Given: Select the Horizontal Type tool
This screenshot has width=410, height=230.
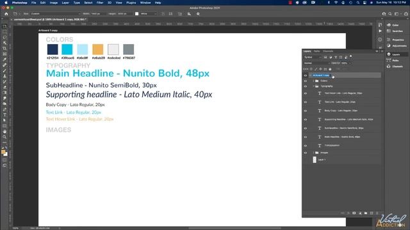Looking at the screenshot, I should pyautogui.click(x=4, y=115).
